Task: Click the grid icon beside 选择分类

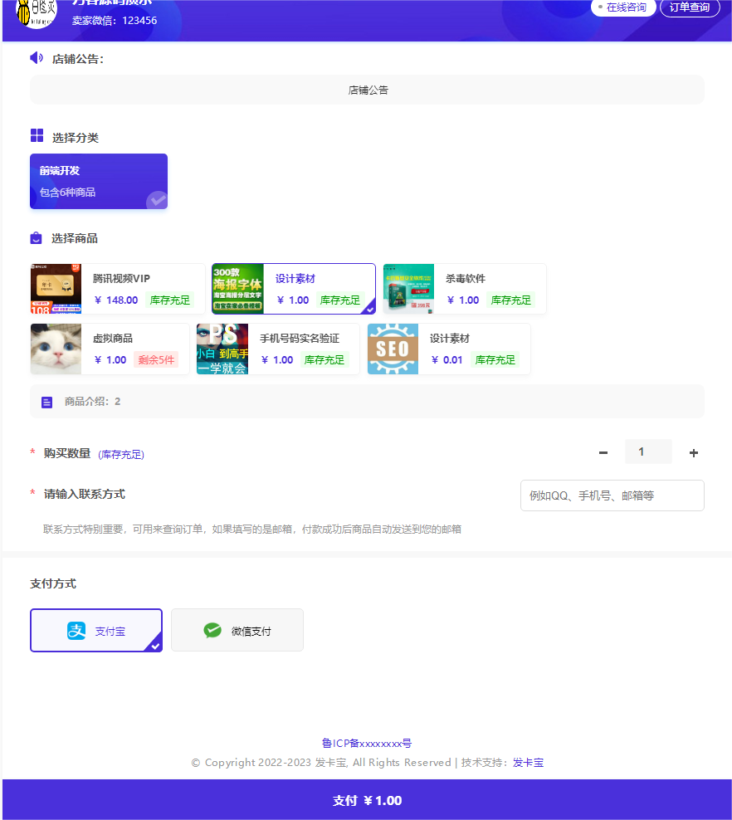Action: [37, 135]
